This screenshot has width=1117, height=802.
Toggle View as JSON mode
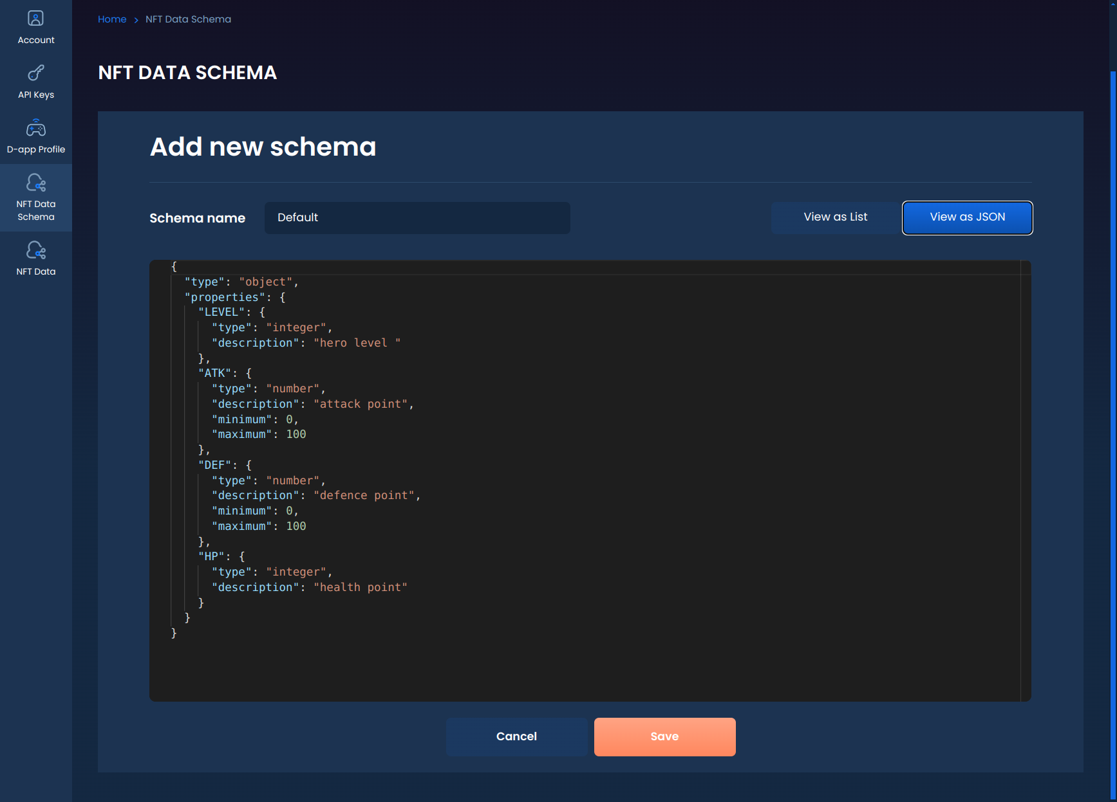(x=967, y=217)
